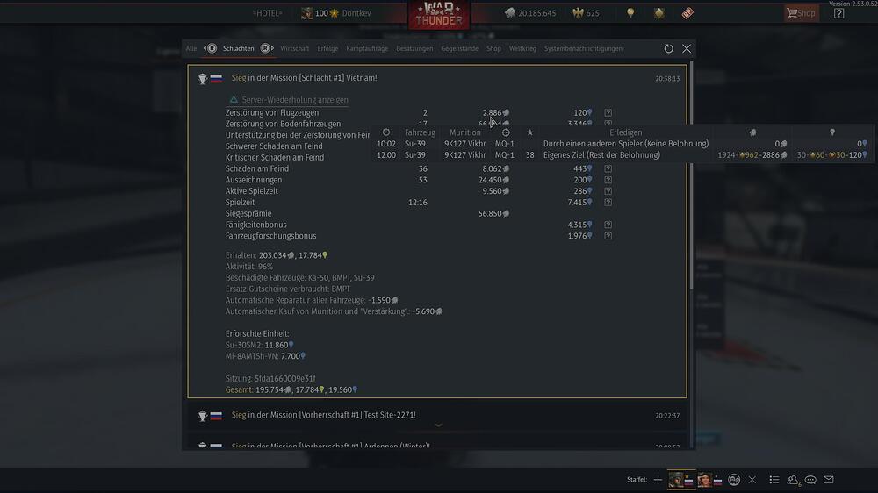Open the contacts friends icon
The height and width of the screenshot is (493, 878).
[792, 480]
